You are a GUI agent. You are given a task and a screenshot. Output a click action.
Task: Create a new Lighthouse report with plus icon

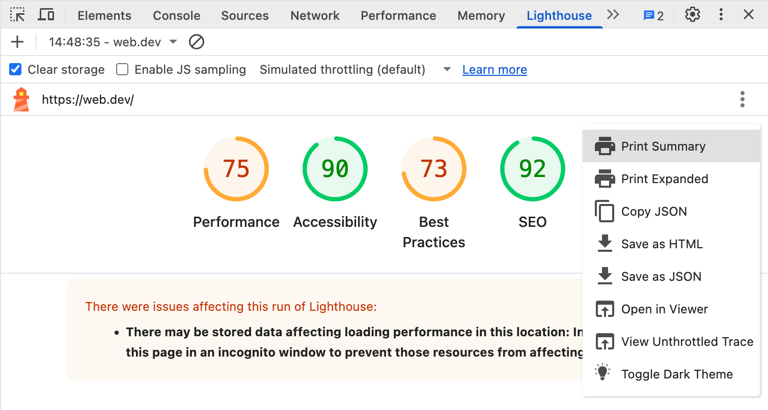[17, 42]
